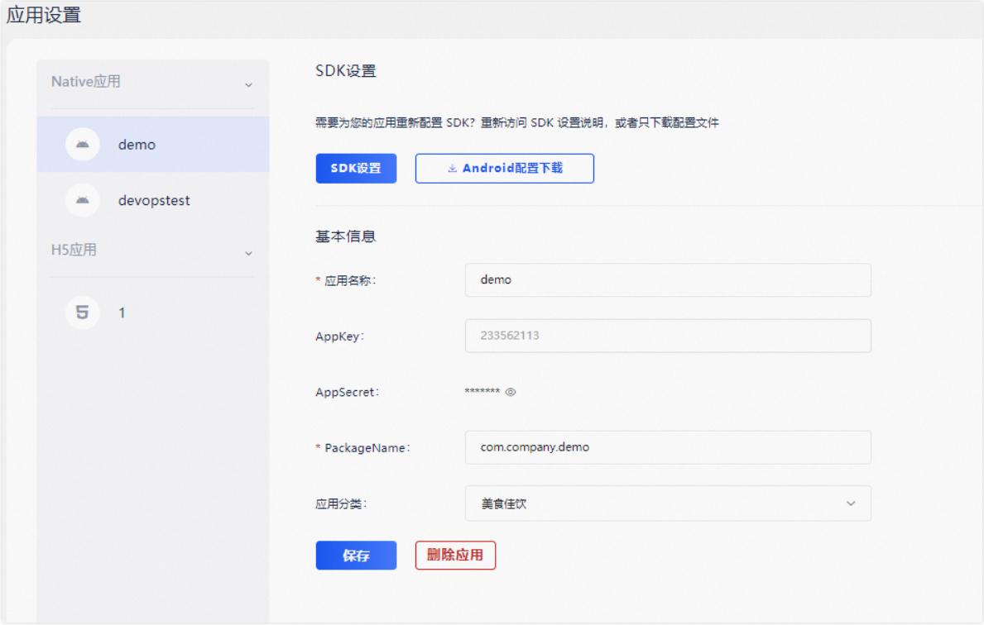Click the Native应用 group header
Image resolution: width=984 pixels, height=625 pixels.
[87, 83]
